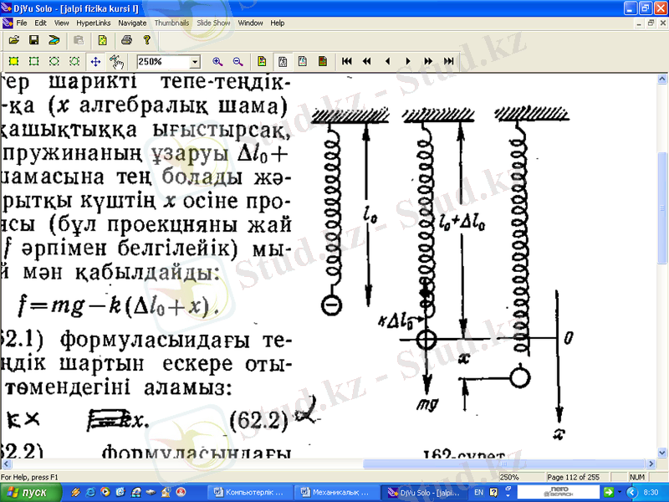Switch to color display mode icon
Screen dimensions: 669x502
click(262, 61)
